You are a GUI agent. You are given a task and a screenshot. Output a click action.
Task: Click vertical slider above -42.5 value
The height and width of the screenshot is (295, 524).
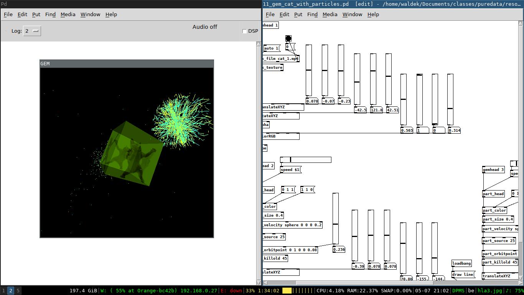pyautogui.click(x=357, y=79)
